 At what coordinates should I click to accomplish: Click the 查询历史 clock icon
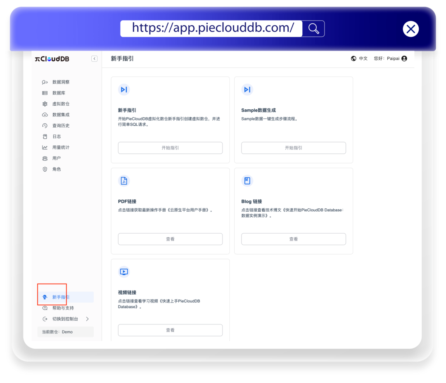(x=45, y=126)
